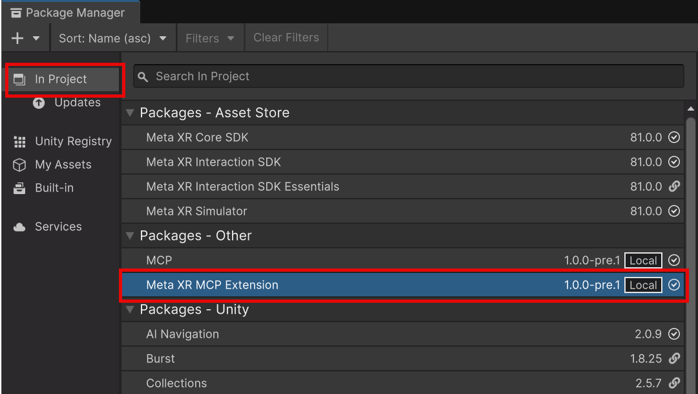Click installed checkmark icon for Meta XR MCP Extension
This screenshot has width=698, height=394.
(674, 285)
